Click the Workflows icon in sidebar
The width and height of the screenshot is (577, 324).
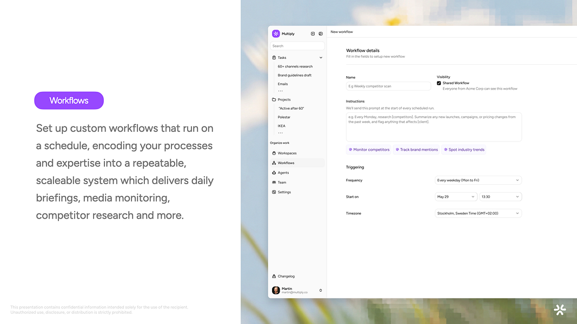pyautogui.click(x=274, y=163)
